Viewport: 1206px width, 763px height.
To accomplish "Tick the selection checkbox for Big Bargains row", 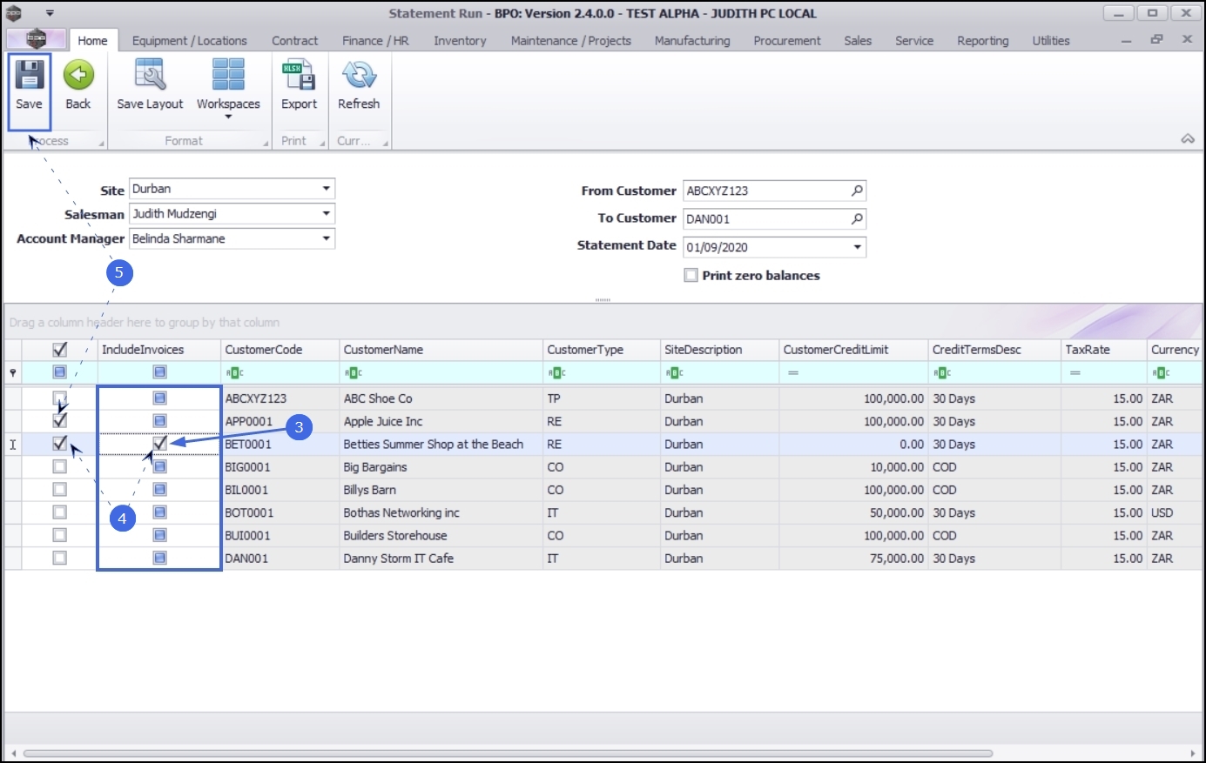I will (59, 467).
